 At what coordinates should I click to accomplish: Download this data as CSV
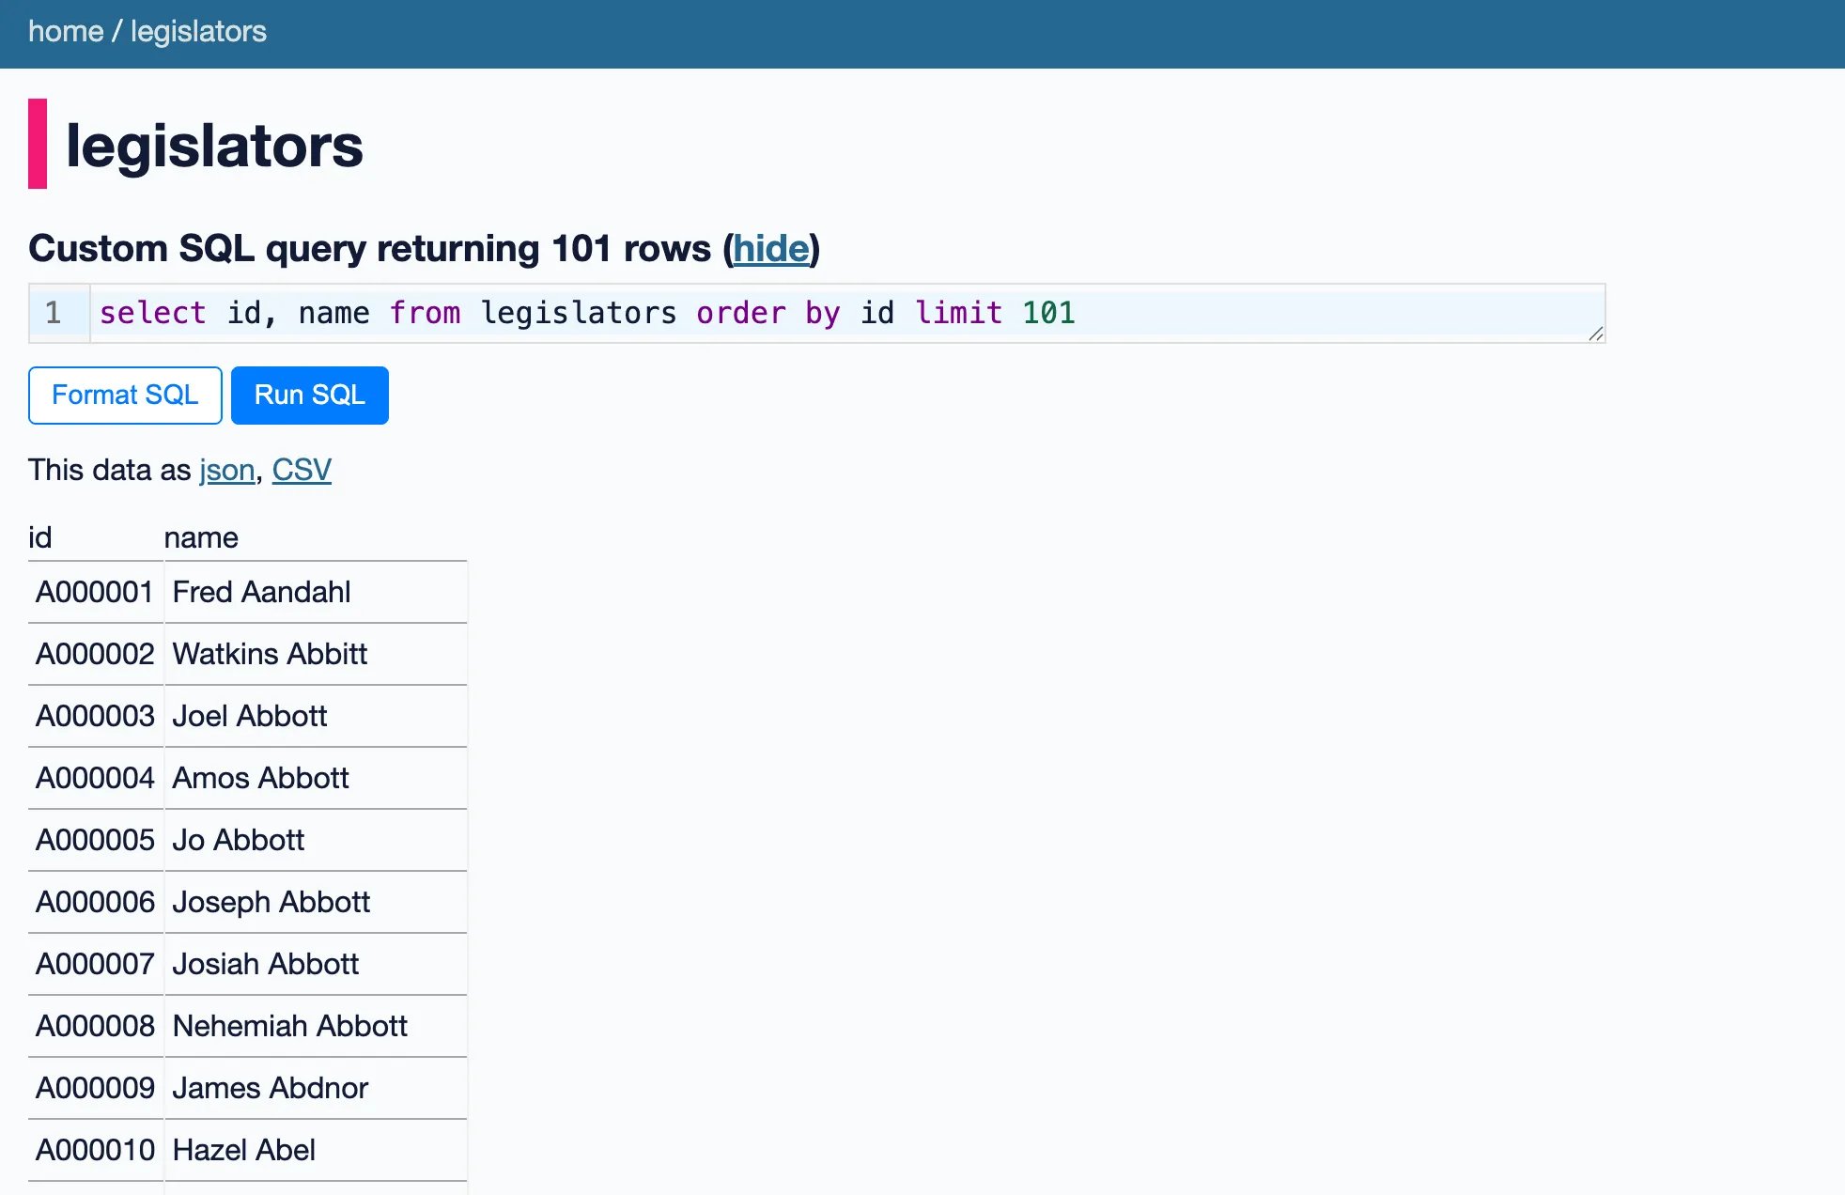[301, 470]
